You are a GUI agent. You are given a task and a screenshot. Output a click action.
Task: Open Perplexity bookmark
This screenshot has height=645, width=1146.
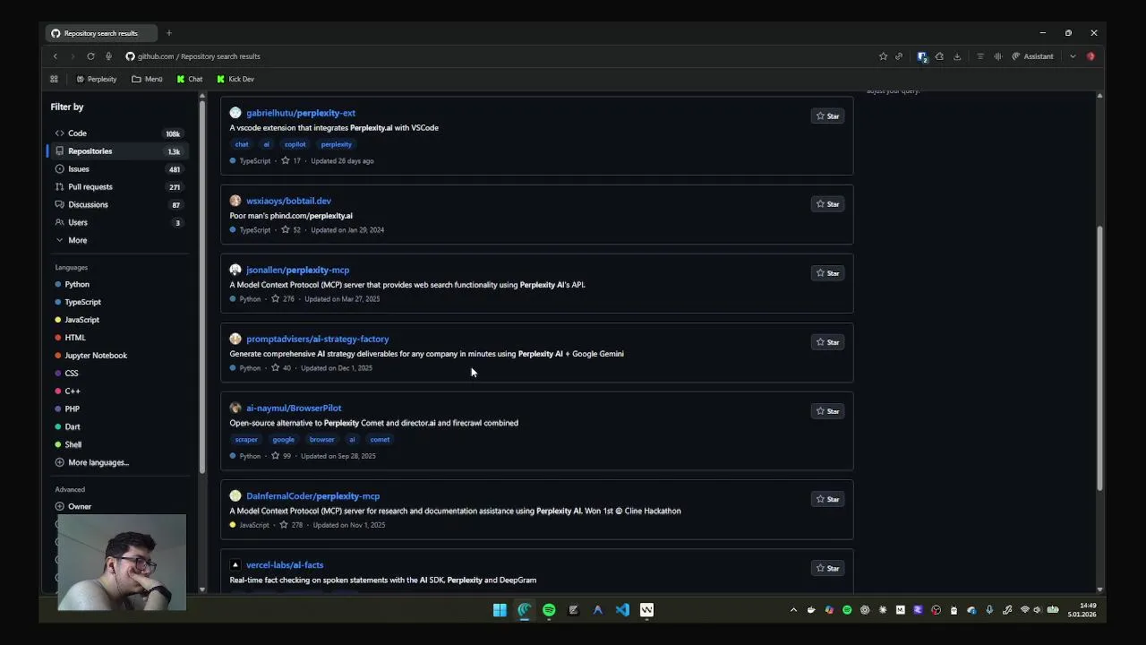click(x=96, y=79)
